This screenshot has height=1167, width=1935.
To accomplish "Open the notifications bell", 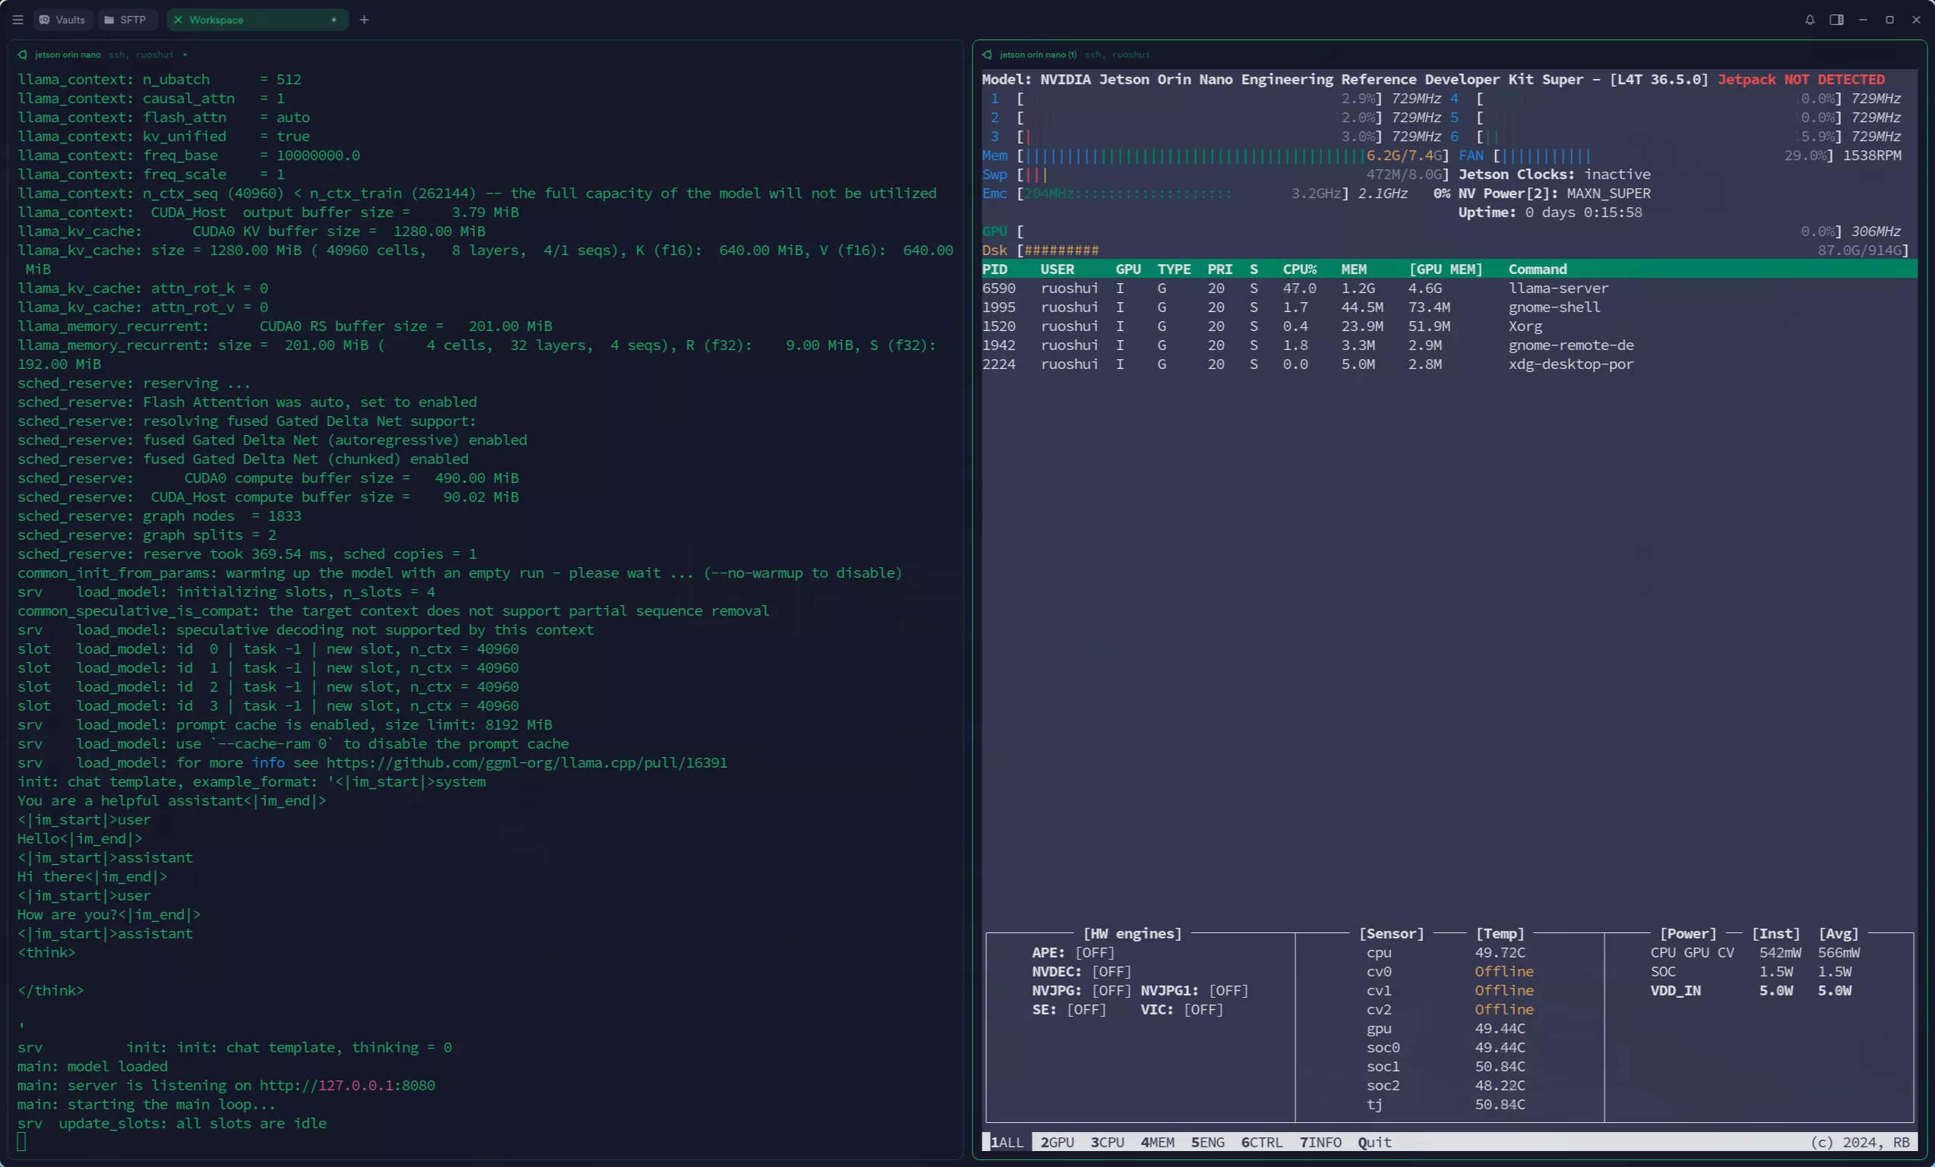I will click(x=1810, y=20).
